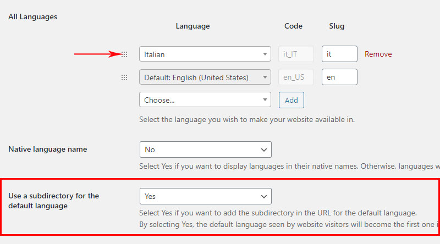440x244 pixels.
Task: Click the 'Code' column header
Action: [293, 26]
